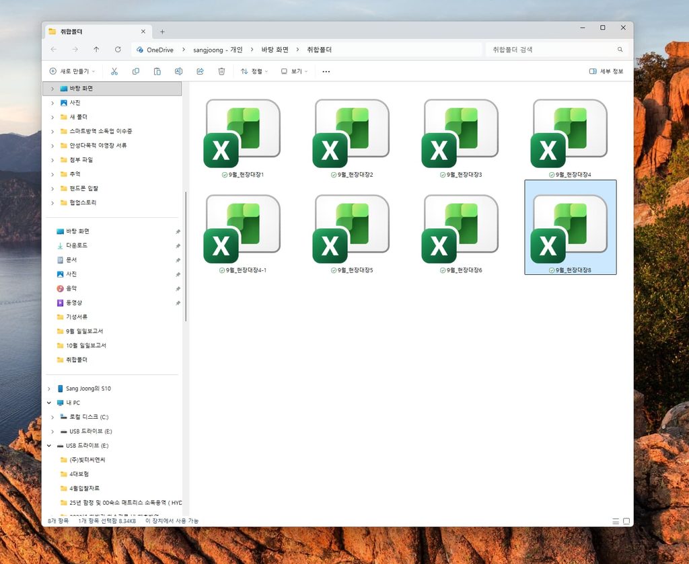The height and width of the screenshot is (564, 689).
Task: Open the 4대보험 folder in the sidebar
Action: click(79, 474)
